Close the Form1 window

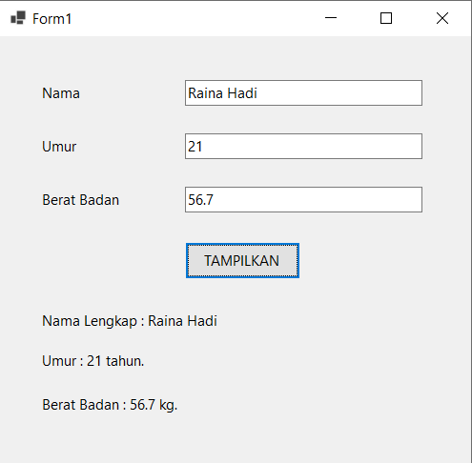442,18
